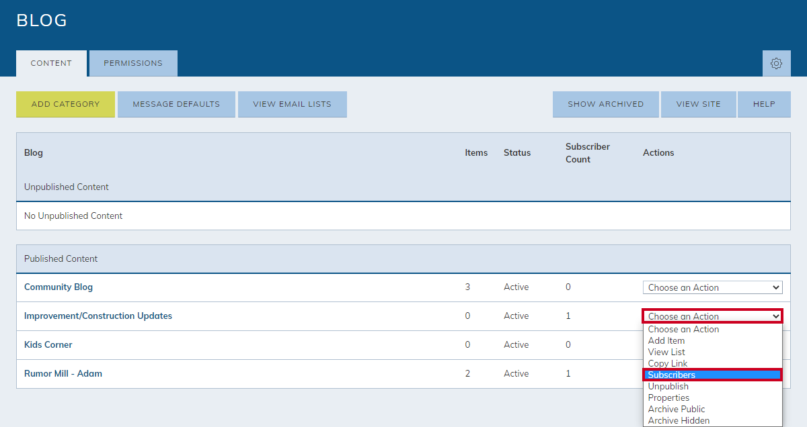
Task: Click the Subscriber Count column header
Action: point(588,152)
